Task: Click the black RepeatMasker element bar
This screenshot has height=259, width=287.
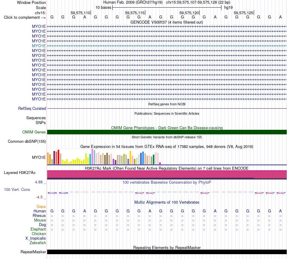Action: (167, 252)
